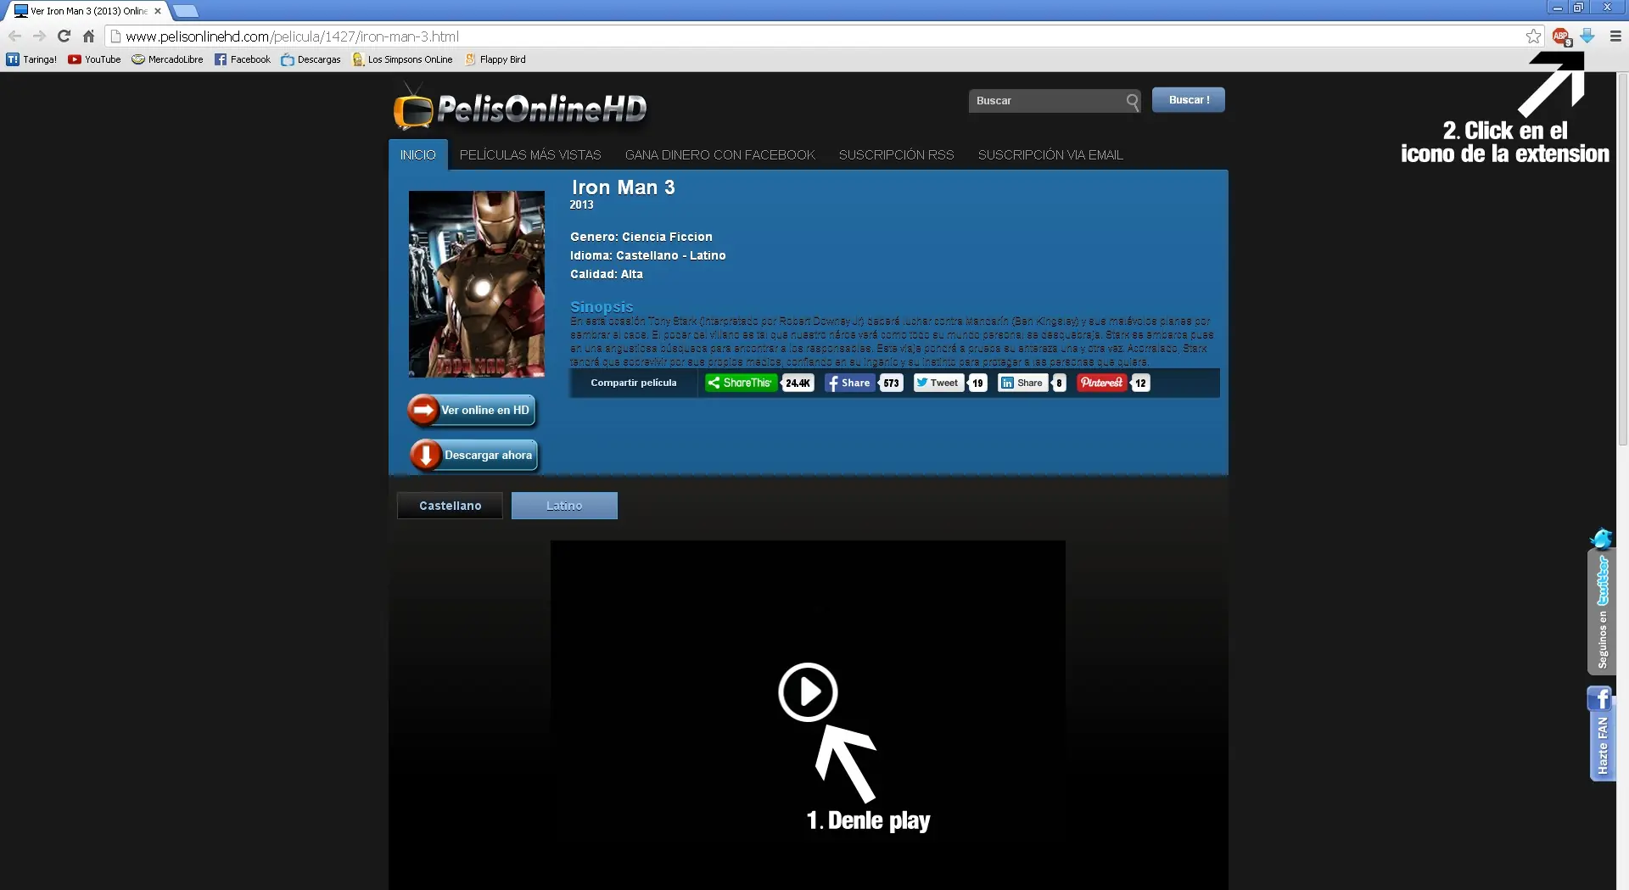Open the Seguinos en Twitter side tab

[x=1602, y=601]
